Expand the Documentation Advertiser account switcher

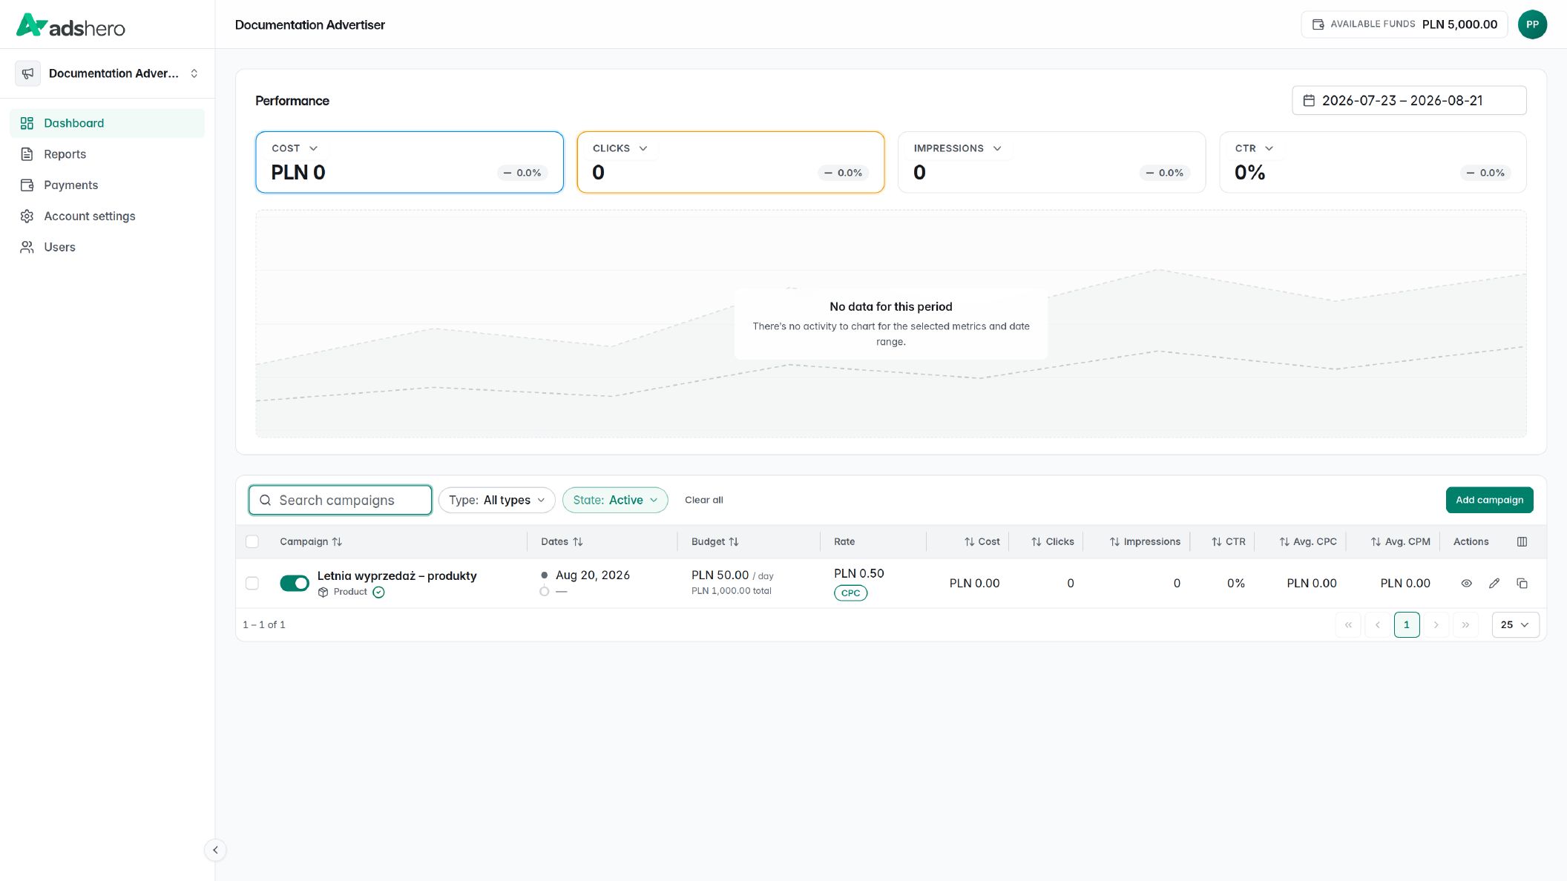point(108,73)
